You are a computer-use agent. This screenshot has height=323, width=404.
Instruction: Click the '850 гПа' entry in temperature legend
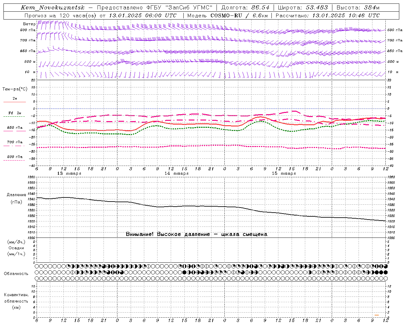[x=15, y=128]
